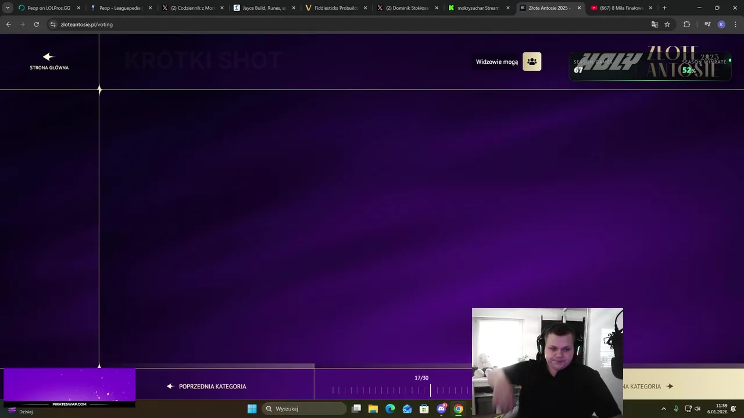Screen dimensions: 744x418
Task: Switch to the Peop - Leaguepedia tab
Action: [120, 8]
